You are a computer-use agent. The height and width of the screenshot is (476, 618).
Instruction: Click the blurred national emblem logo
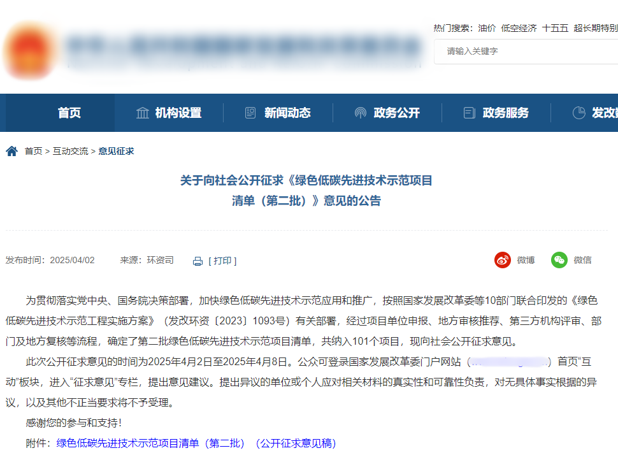[x=30, y=50]
